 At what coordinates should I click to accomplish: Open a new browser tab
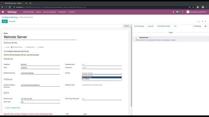[30, 3]
